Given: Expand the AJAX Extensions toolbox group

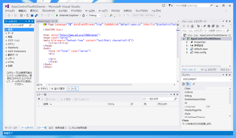Looking at the screenshot, I should [6, 51].
